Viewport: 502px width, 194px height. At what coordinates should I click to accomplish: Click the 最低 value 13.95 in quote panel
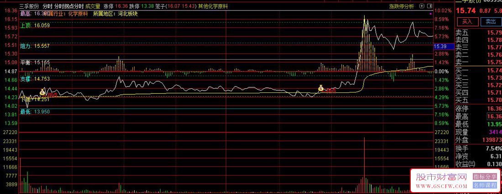click(x=494, y=124)
